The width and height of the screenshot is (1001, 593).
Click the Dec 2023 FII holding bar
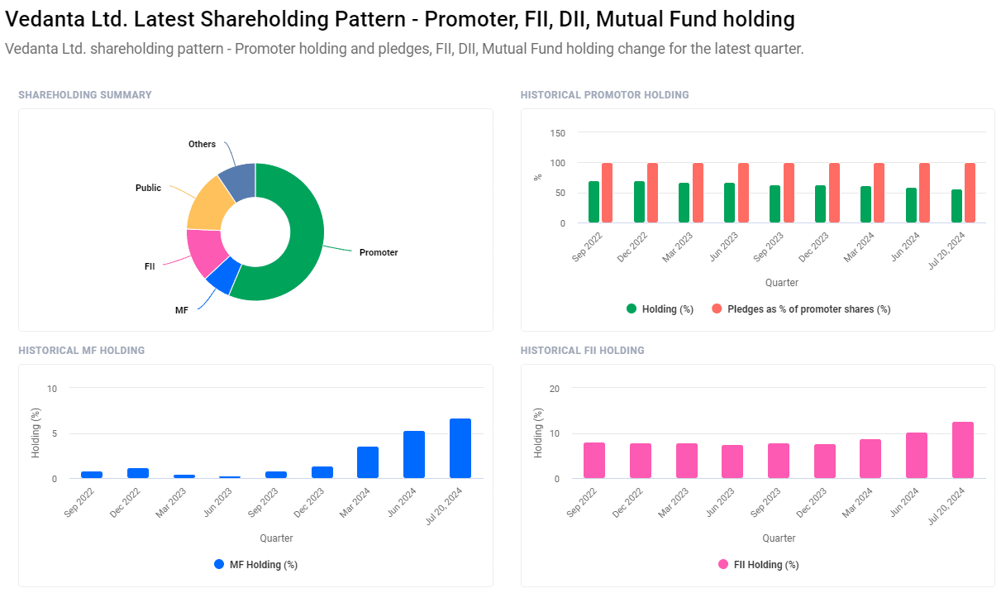(x=824, y=461)
